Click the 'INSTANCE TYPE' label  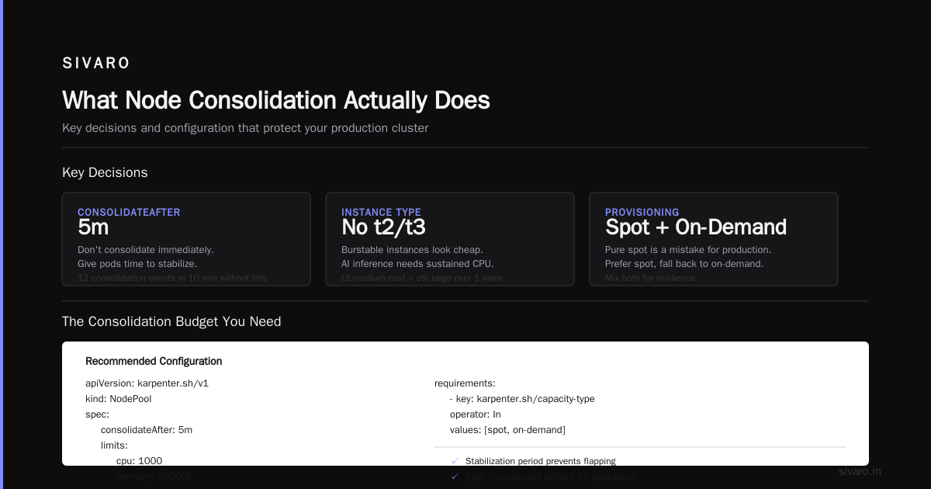(381, 212)
